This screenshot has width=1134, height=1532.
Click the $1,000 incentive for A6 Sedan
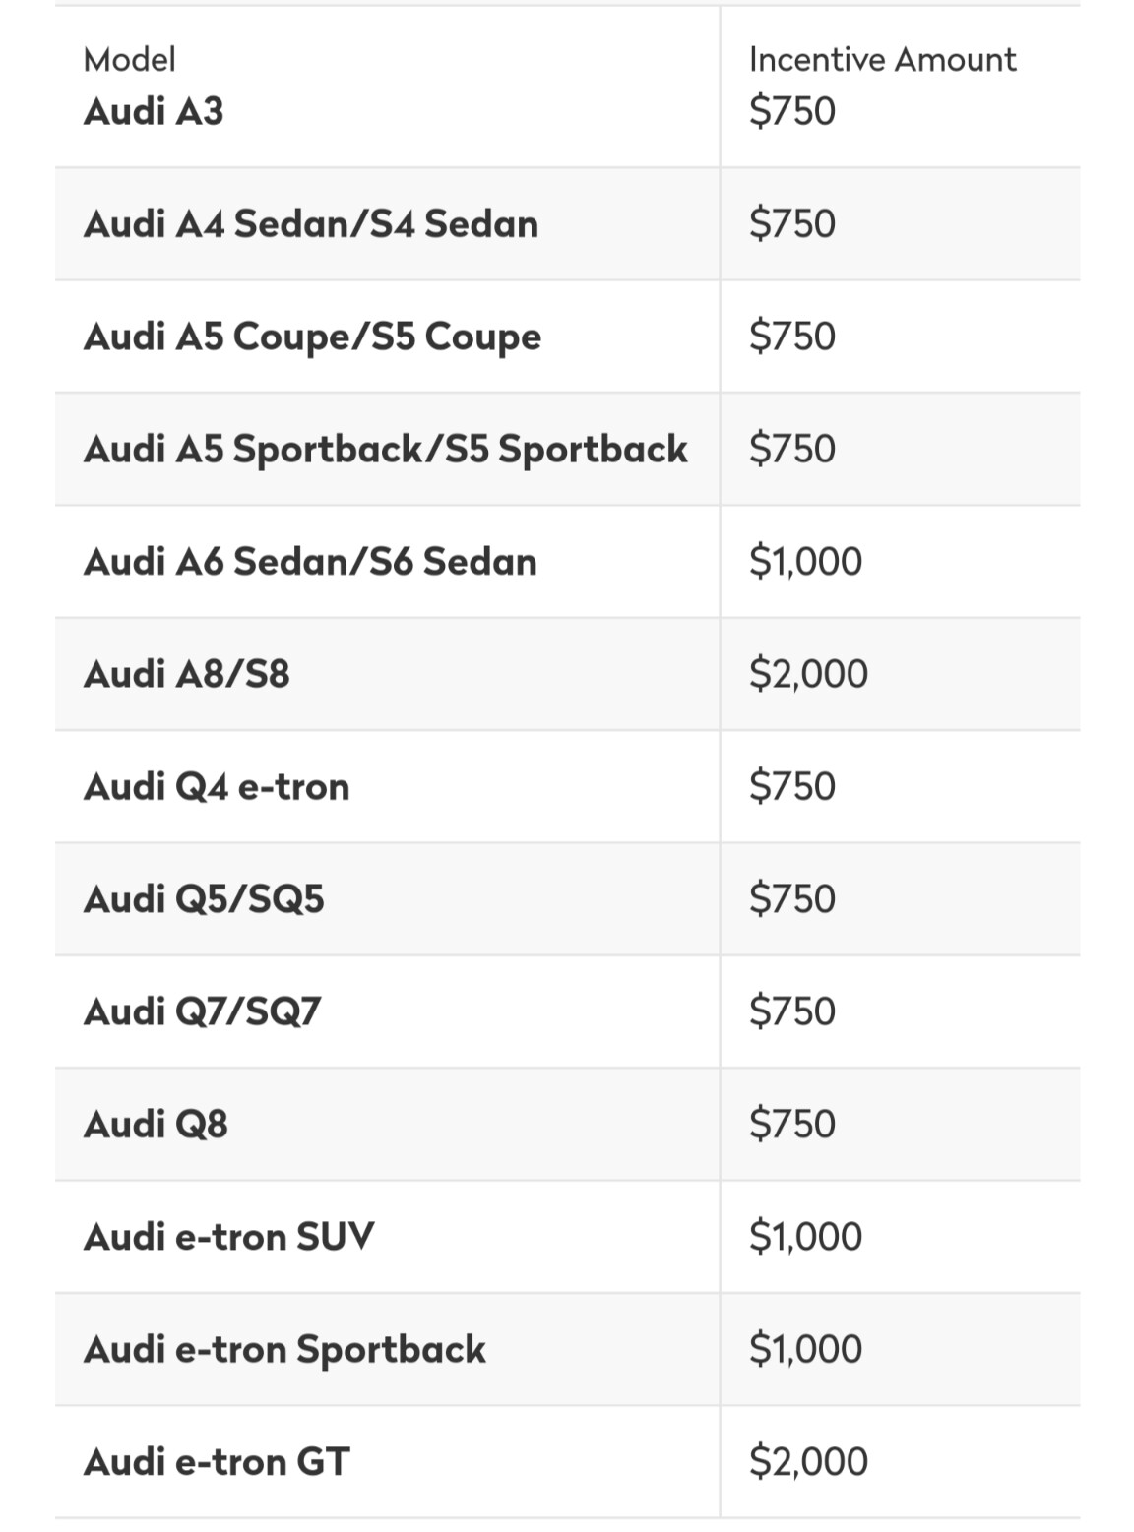805,562
